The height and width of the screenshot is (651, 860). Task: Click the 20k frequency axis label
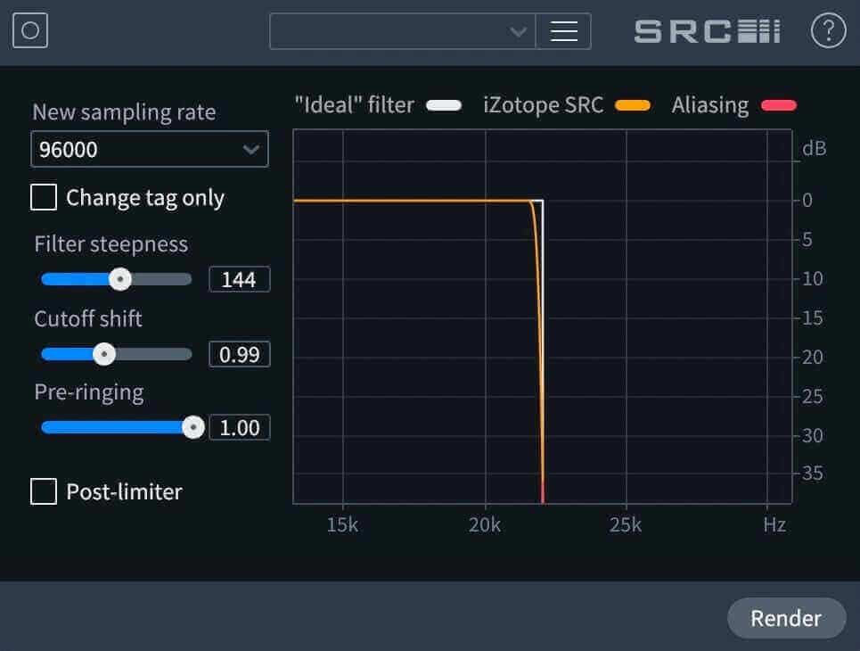click(484, 524)
